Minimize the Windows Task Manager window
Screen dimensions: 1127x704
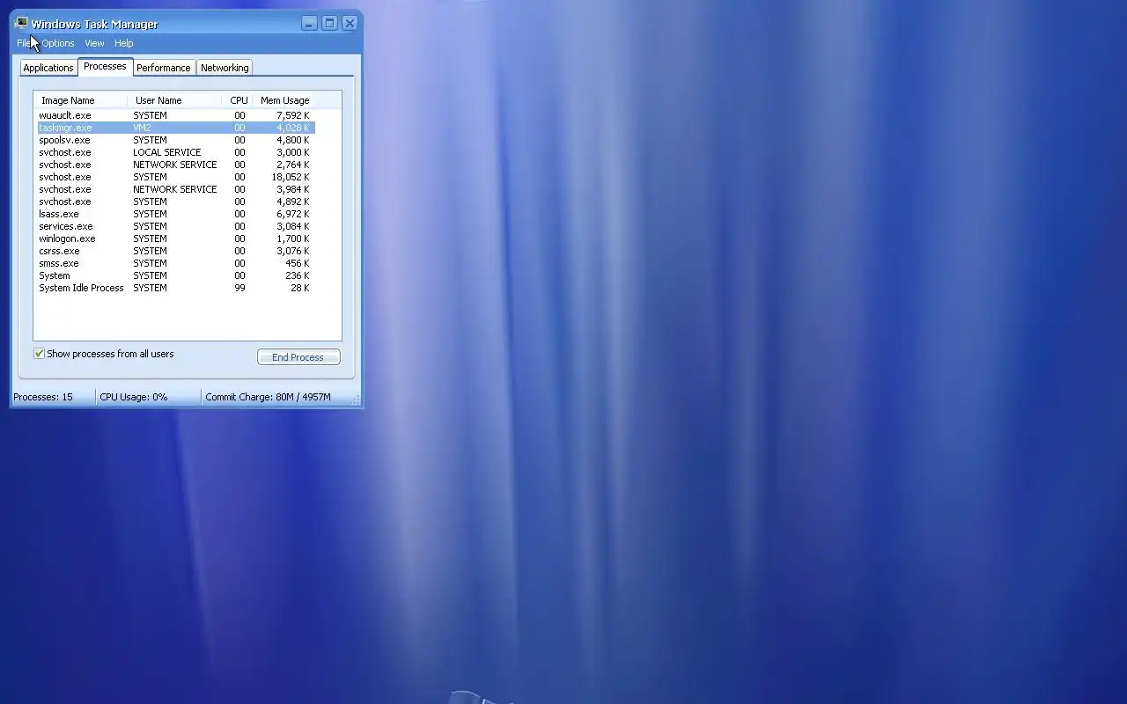coord(309,24)
